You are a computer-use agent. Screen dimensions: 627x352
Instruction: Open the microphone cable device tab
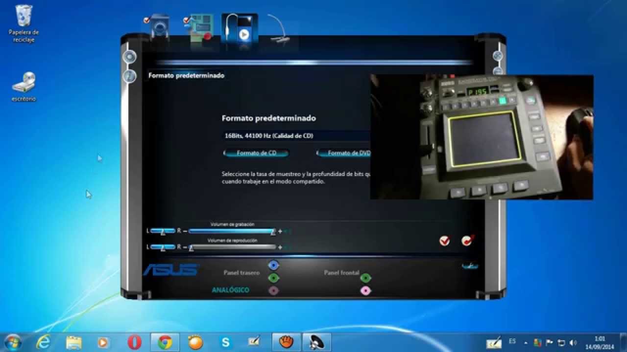[x=279, y=29]
